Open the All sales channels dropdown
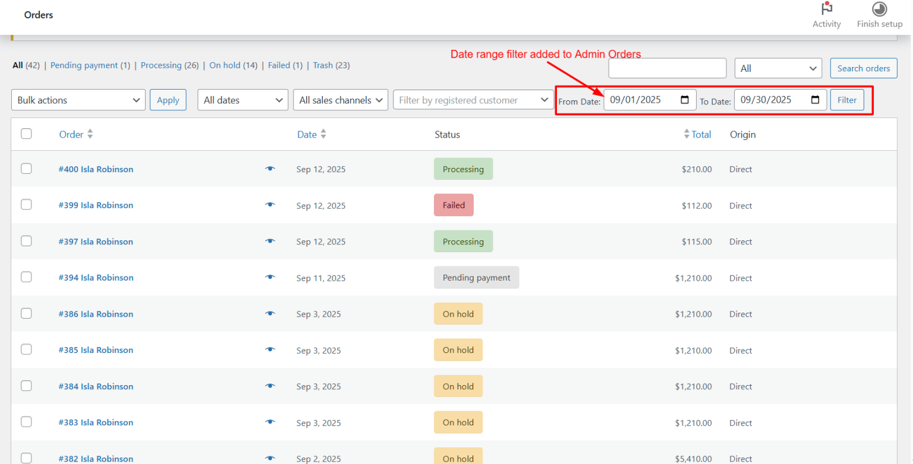This screenshot has height=464, width=913. tap(340, 100)
